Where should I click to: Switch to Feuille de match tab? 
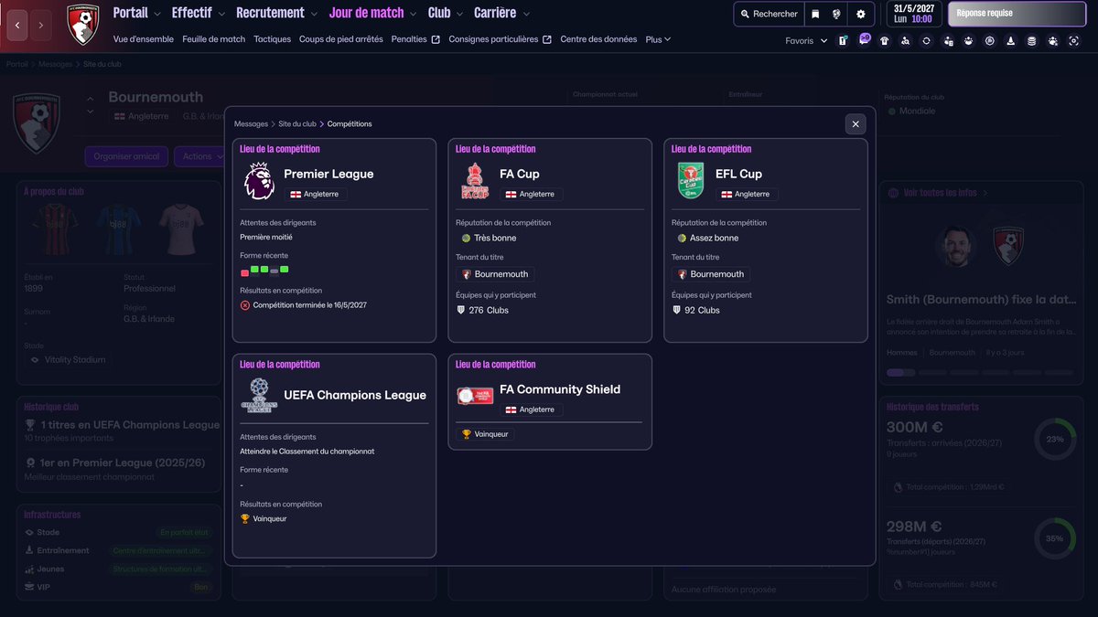[x=214, y=39]
